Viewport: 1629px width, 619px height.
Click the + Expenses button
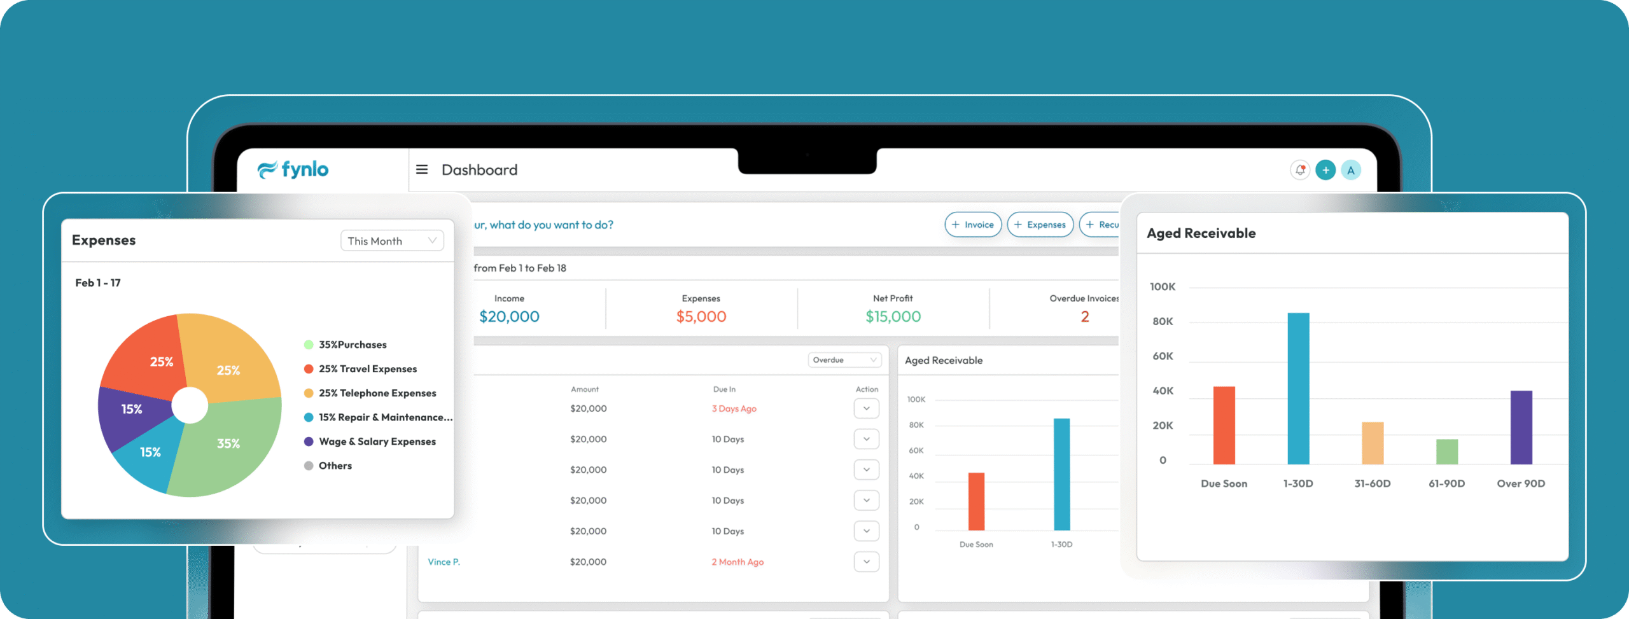pos(1040,225)
